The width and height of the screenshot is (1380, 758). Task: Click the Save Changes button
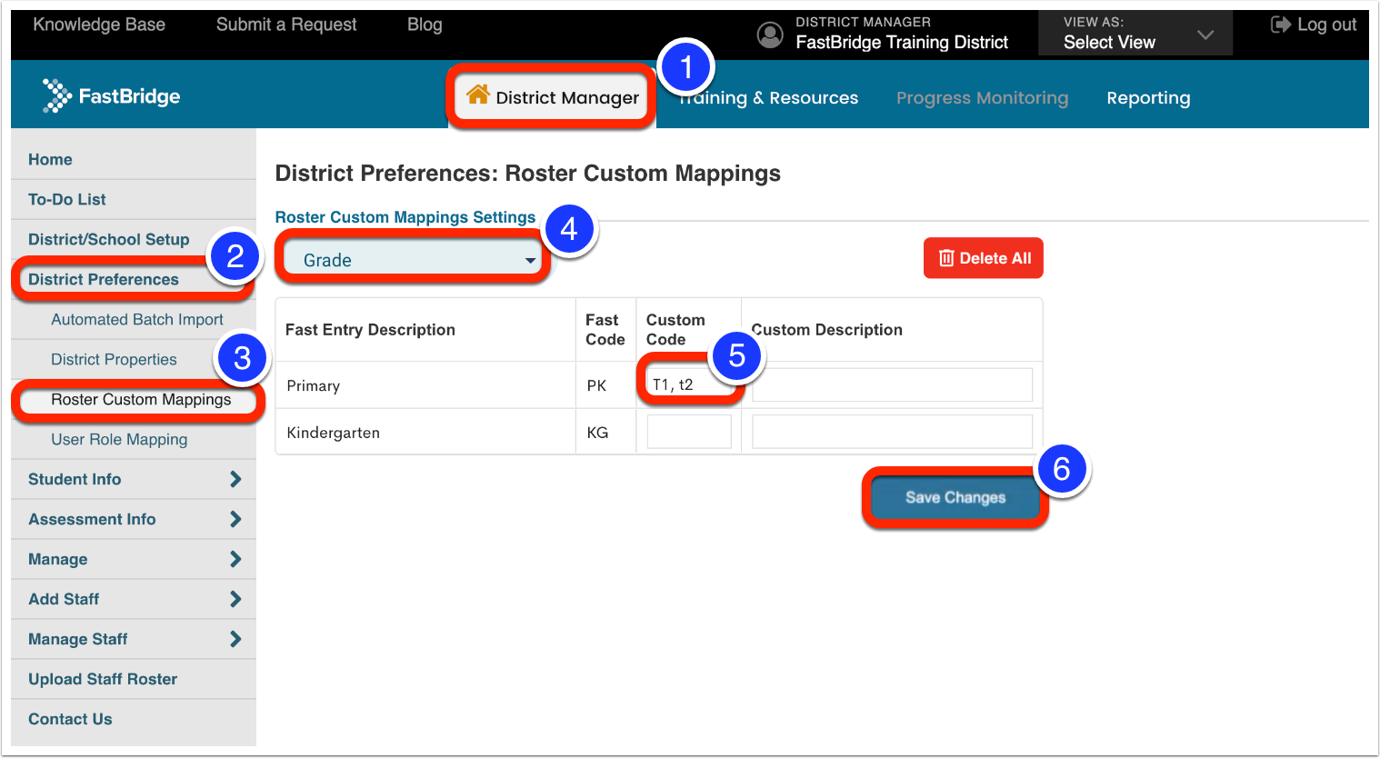tap(955, 497)
